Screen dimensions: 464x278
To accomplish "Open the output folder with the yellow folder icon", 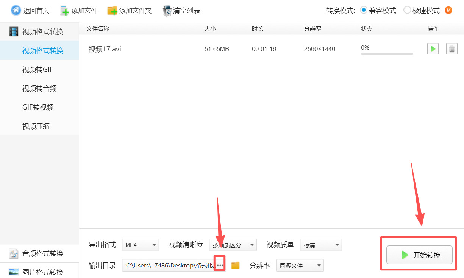I will click(x=236, y=266).
